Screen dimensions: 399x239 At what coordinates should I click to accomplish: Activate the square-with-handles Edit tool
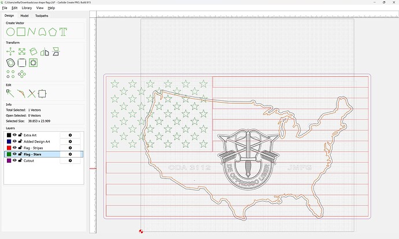pyautogui.click(x=42, y=94)
